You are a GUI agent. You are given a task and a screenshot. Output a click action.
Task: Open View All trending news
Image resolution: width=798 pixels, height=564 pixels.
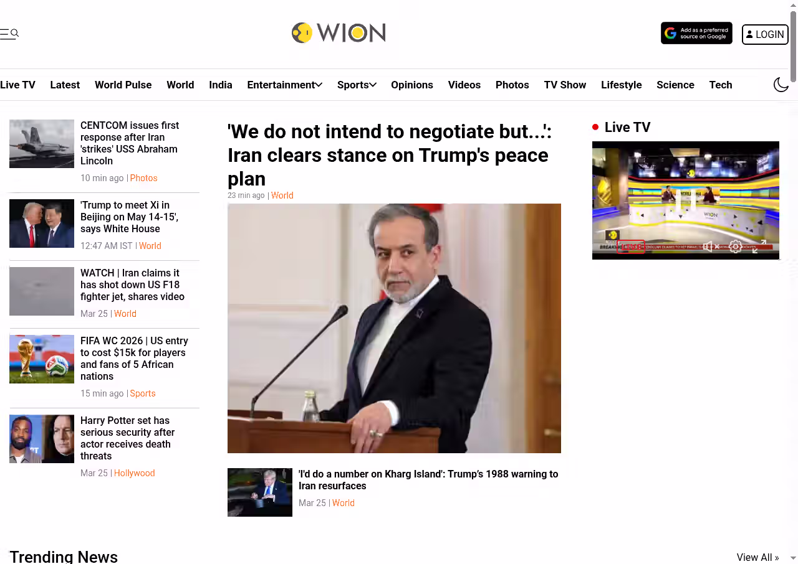tap(757, 557)
